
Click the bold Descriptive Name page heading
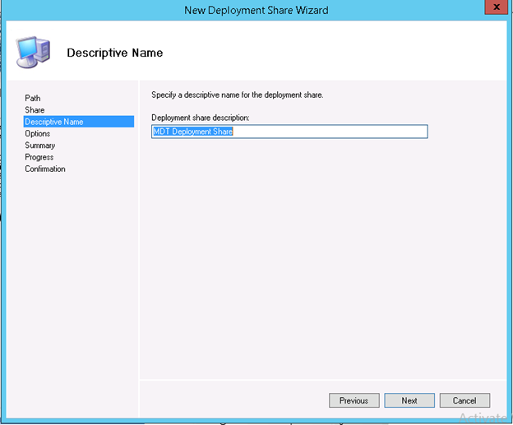click(x=114, y=53)
